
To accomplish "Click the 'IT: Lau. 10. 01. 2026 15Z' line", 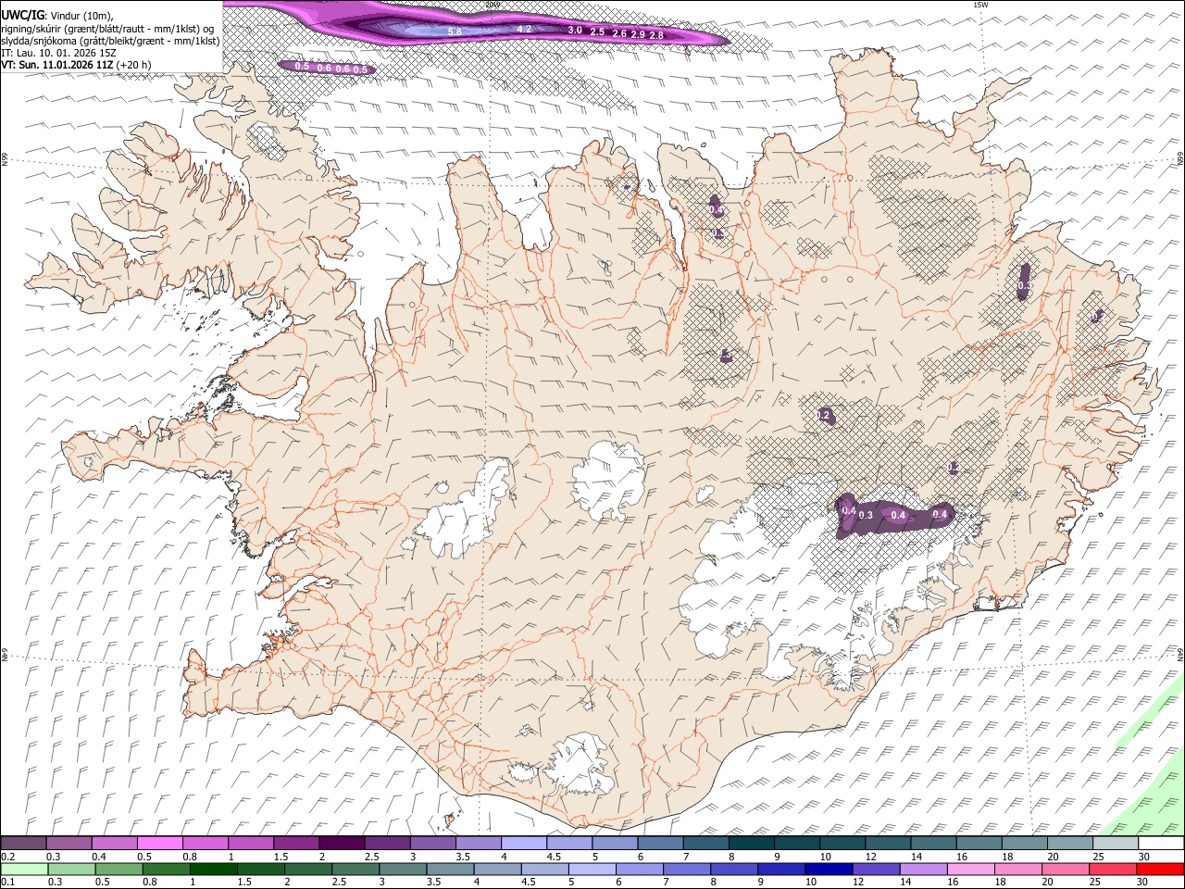I will pyautogui.click(x=59, y=53).
